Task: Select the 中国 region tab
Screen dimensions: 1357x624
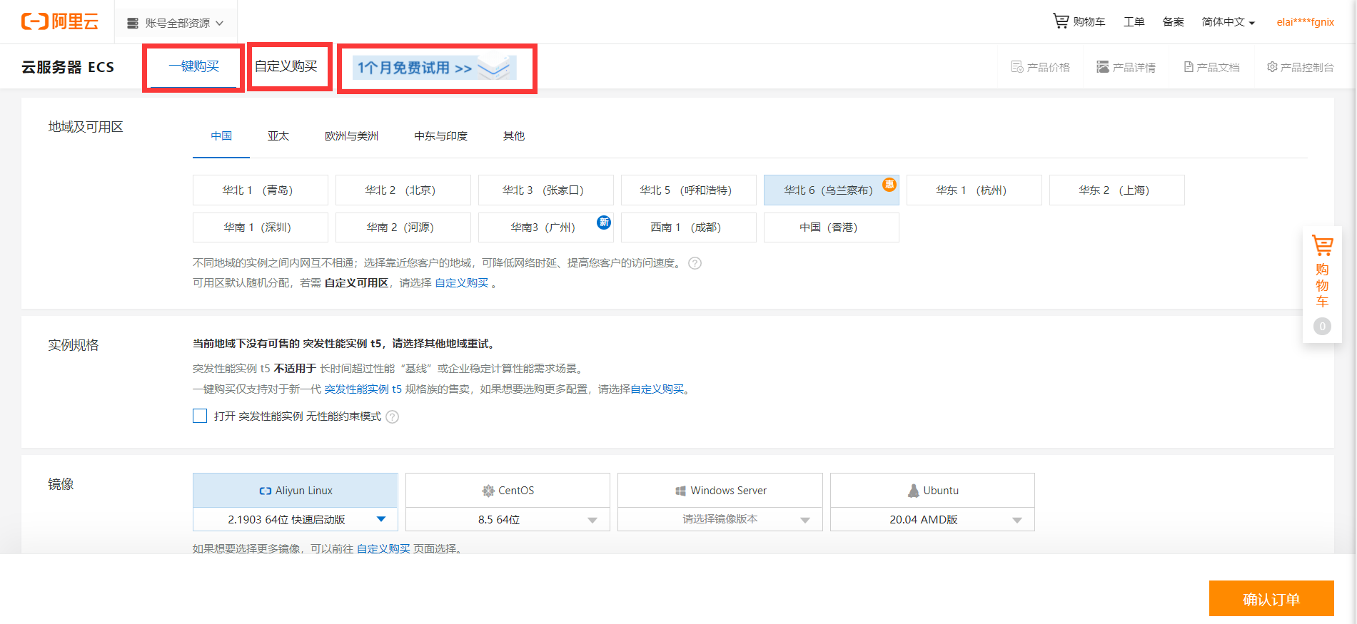Action: [x=221, y=136]
